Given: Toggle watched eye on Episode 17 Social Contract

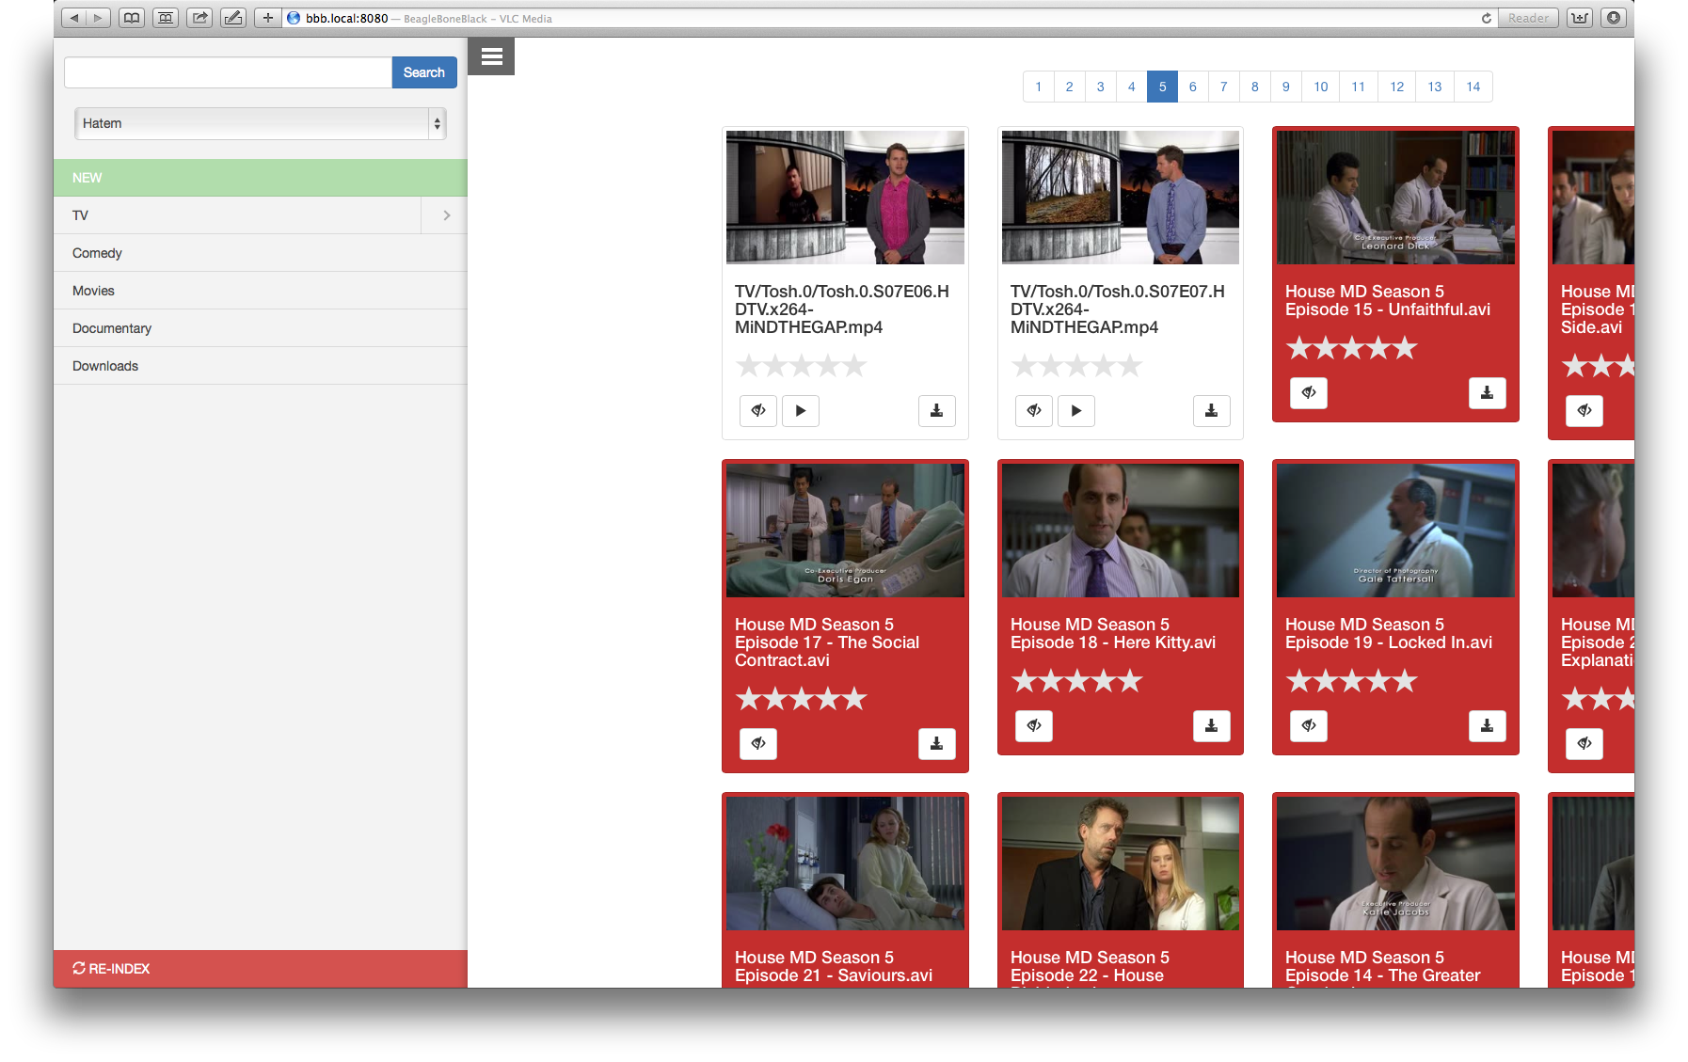Looking at the screenshot, I should click(758, 744).
